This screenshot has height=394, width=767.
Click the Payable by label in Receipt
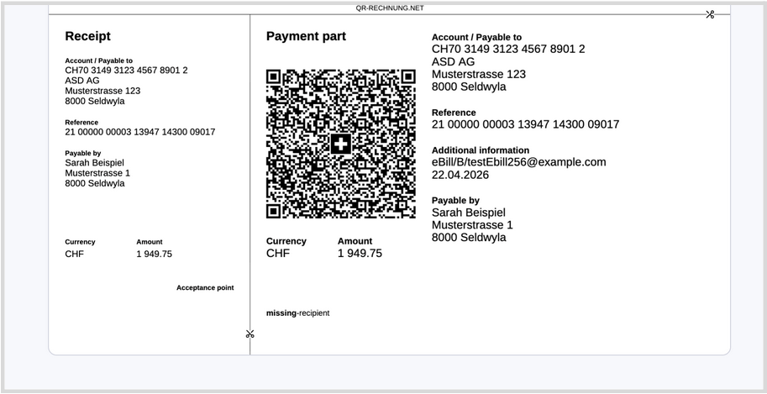83,153
